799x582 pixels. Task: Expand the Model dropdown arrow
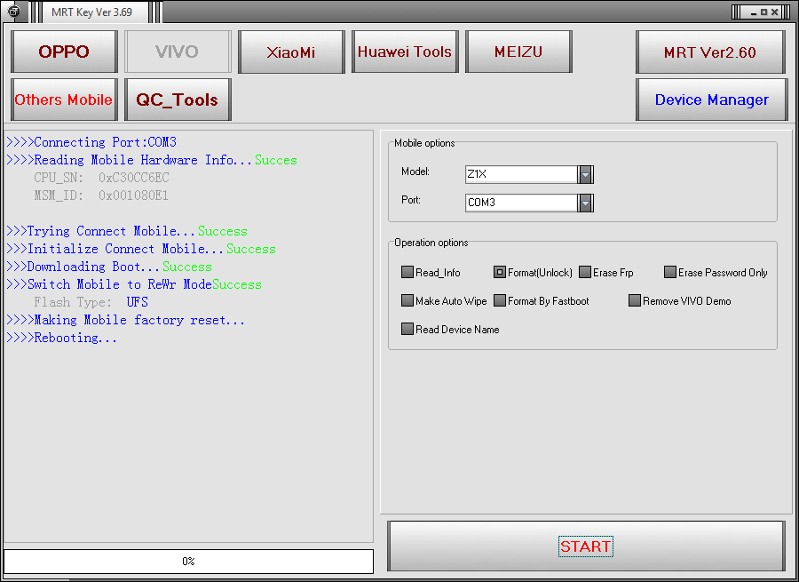pyautogui.click(x=585, y=174)
